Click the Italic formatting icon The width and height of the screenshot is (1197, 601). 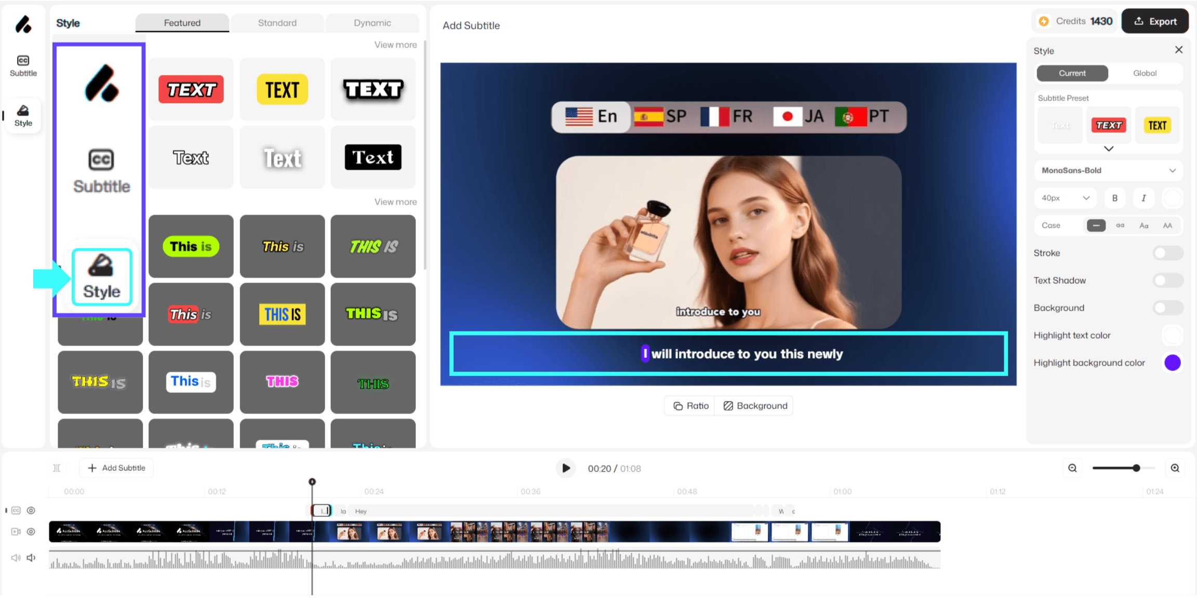[1143, 198]
